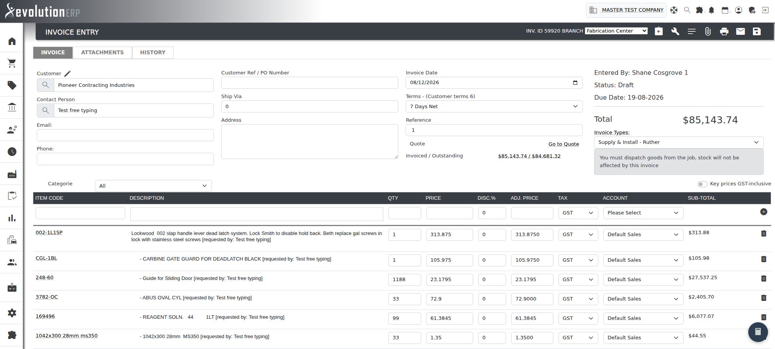The width and height of the screenshot is (775, 349).
Task: Click the envelope email invoice icon
Action: click(740, 31)
